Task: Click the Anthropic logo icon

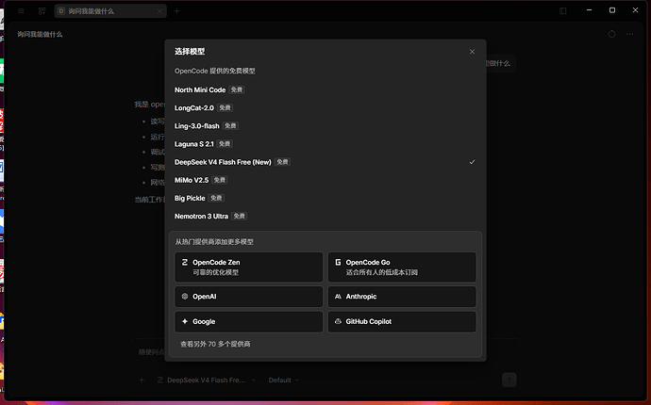Action: (x=338, y=297)
